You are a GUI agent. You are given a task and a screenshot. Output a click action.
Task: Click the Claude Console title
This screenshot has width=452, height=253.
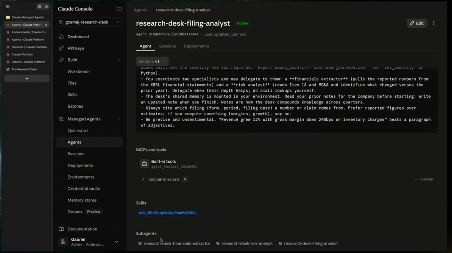(x=75, y=9)
